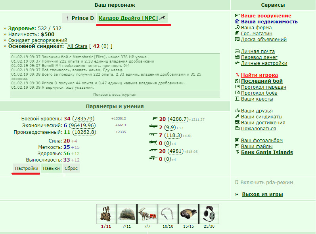Click the helmet item thumbnail labeled 7/11
Screen dimensions: 316x234
[x=126, y=214]
